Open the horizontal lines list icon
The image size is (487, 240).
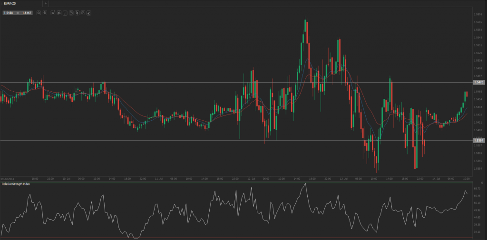click(x=65, y=13)
